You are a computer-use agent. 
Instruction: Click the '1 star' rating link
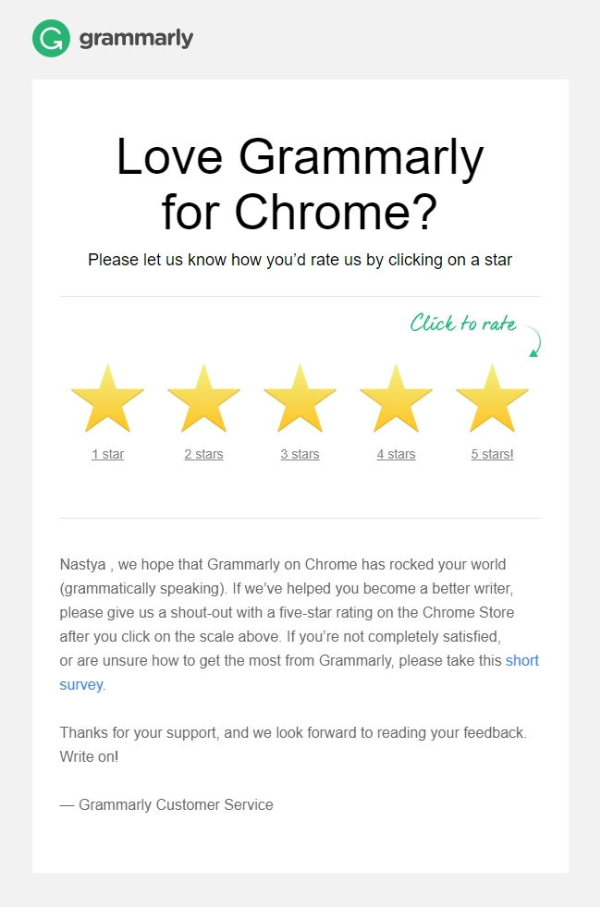tap(107, 454)
